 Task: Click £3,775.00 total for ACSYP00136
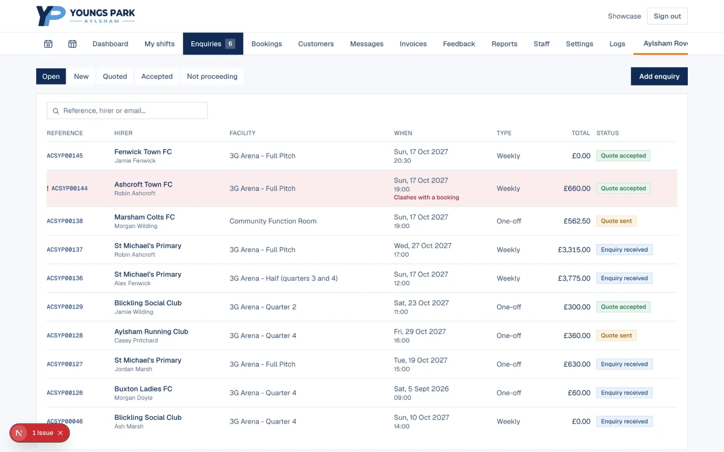tap(574, 278)
